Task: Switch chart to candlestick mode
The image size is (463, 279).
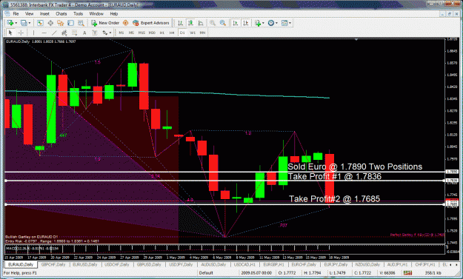Action: (190, 23)
